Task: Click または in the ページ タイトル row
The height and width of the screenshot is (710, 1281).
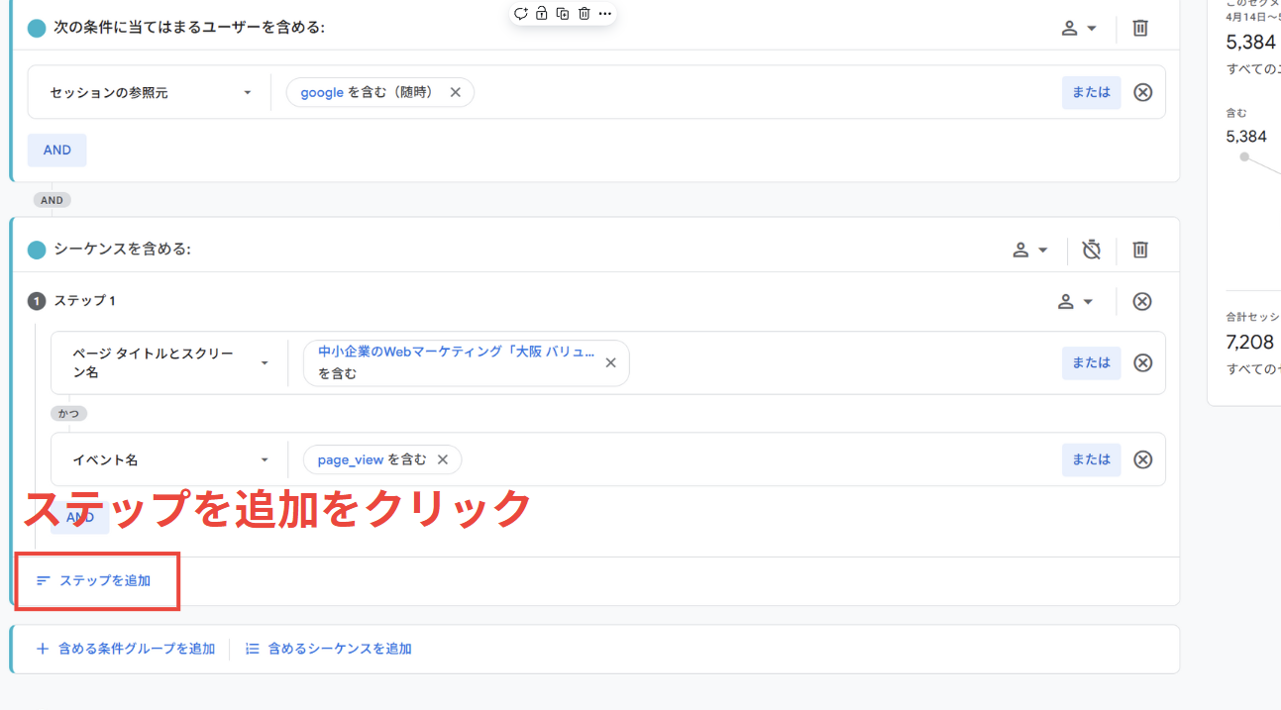Action: point(1092,362)
